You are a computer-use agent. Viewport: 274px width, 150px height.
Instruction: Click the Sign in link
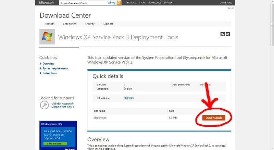click(231, 8)
